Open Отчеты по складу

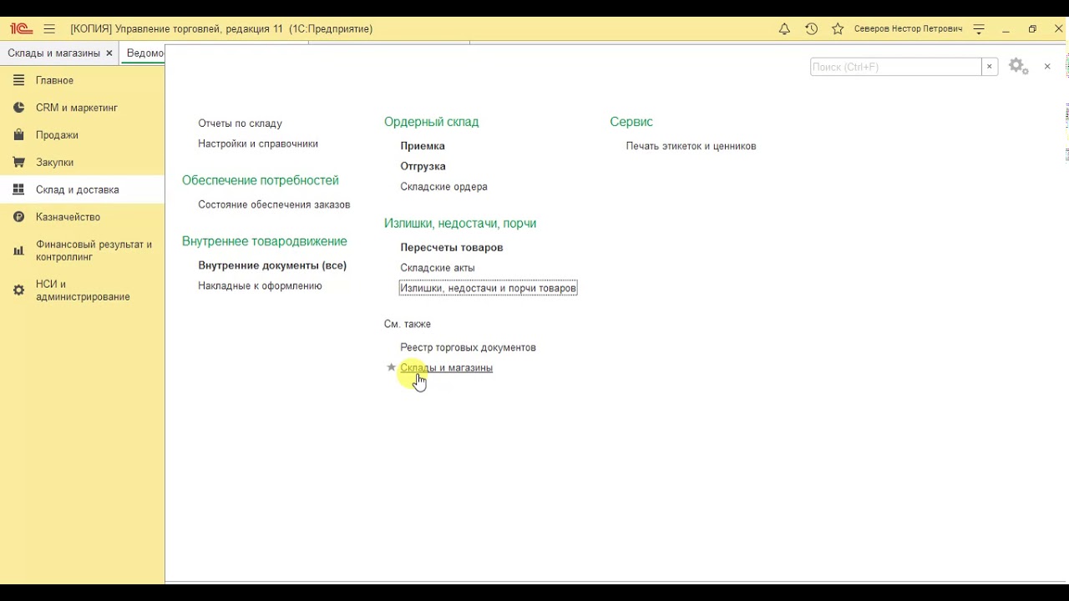240,124
